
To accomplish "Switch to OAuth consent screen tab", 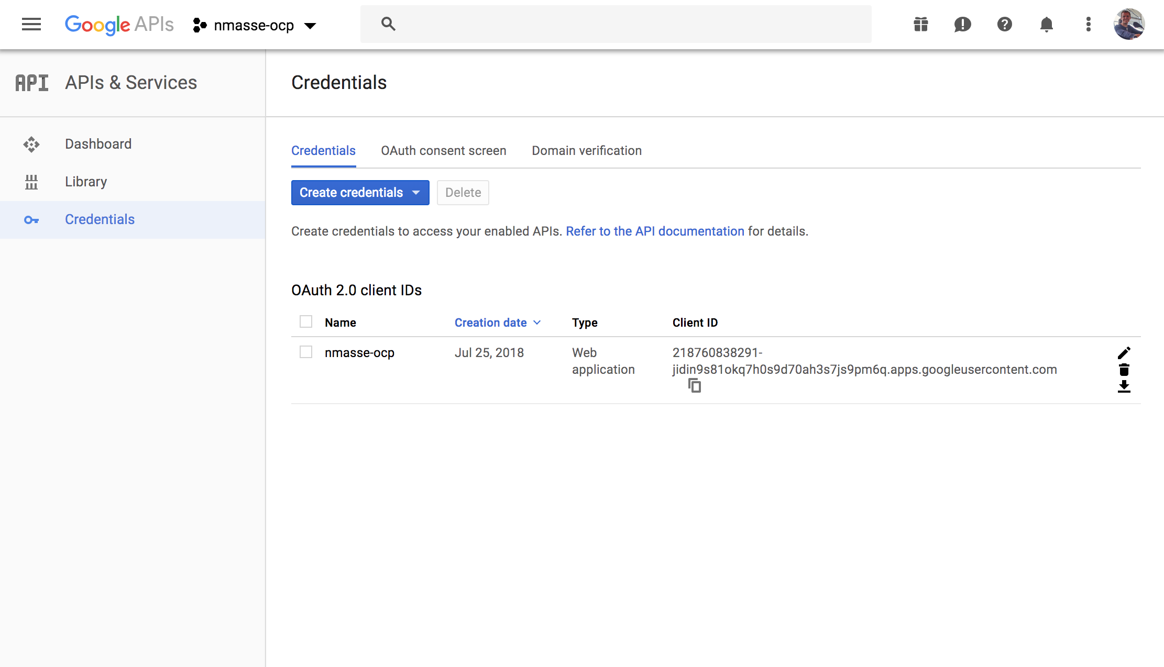I will [x=443, y=151].
